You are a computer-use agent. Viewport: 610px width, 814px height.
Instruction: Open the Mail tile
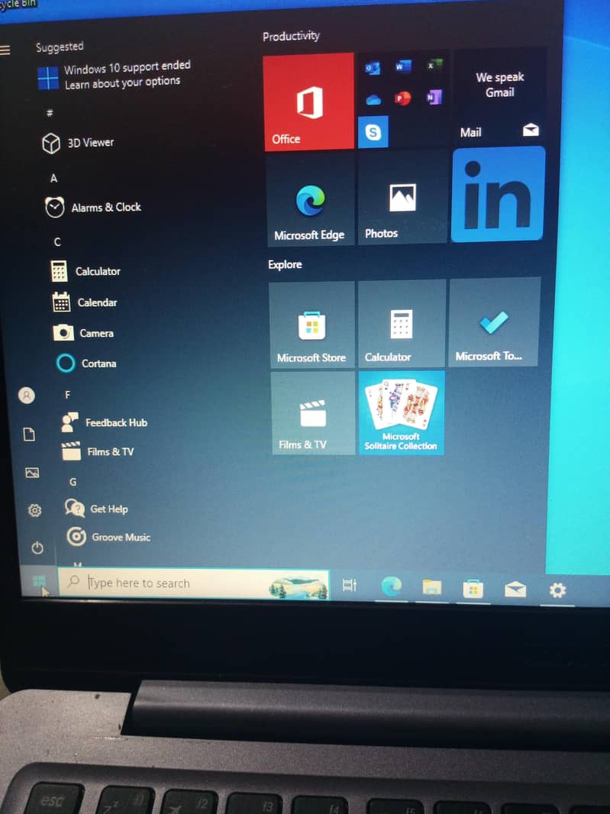tap(499, 95)
